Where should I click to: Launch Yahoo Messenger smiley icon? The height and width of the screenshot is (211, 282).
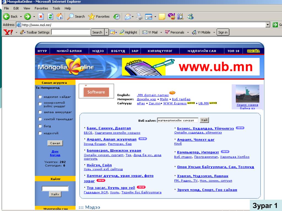171,16
